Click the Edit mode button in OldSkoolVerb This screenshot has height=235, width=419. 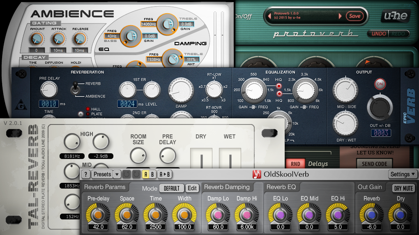click(x=192, y=188)
